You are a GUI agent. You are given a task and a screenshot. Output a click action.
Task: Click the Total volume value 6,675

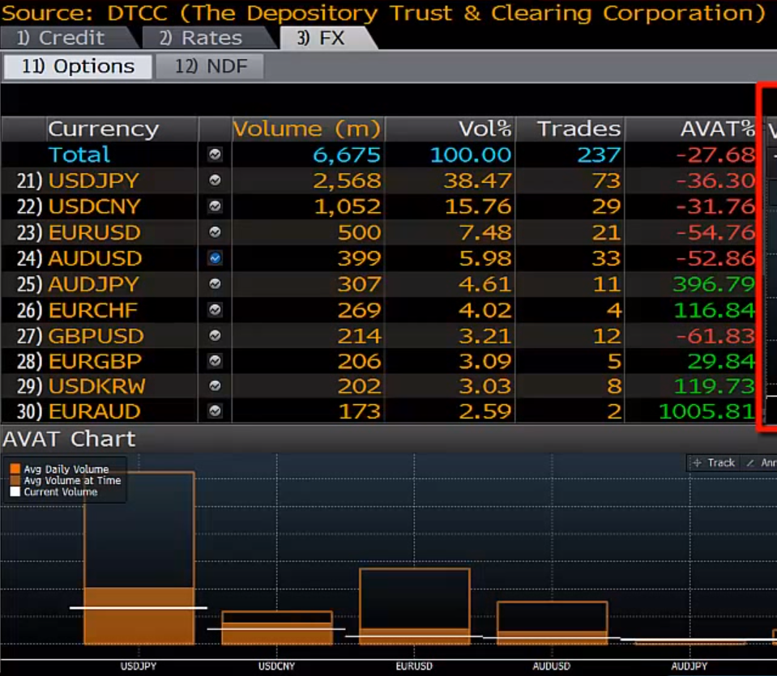click(x=347, y=155)
